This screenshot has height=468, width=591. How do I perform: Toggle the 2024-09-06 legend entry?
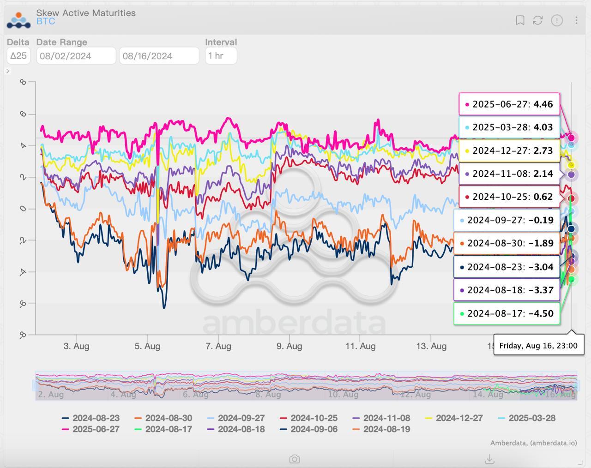coord(309,429)
